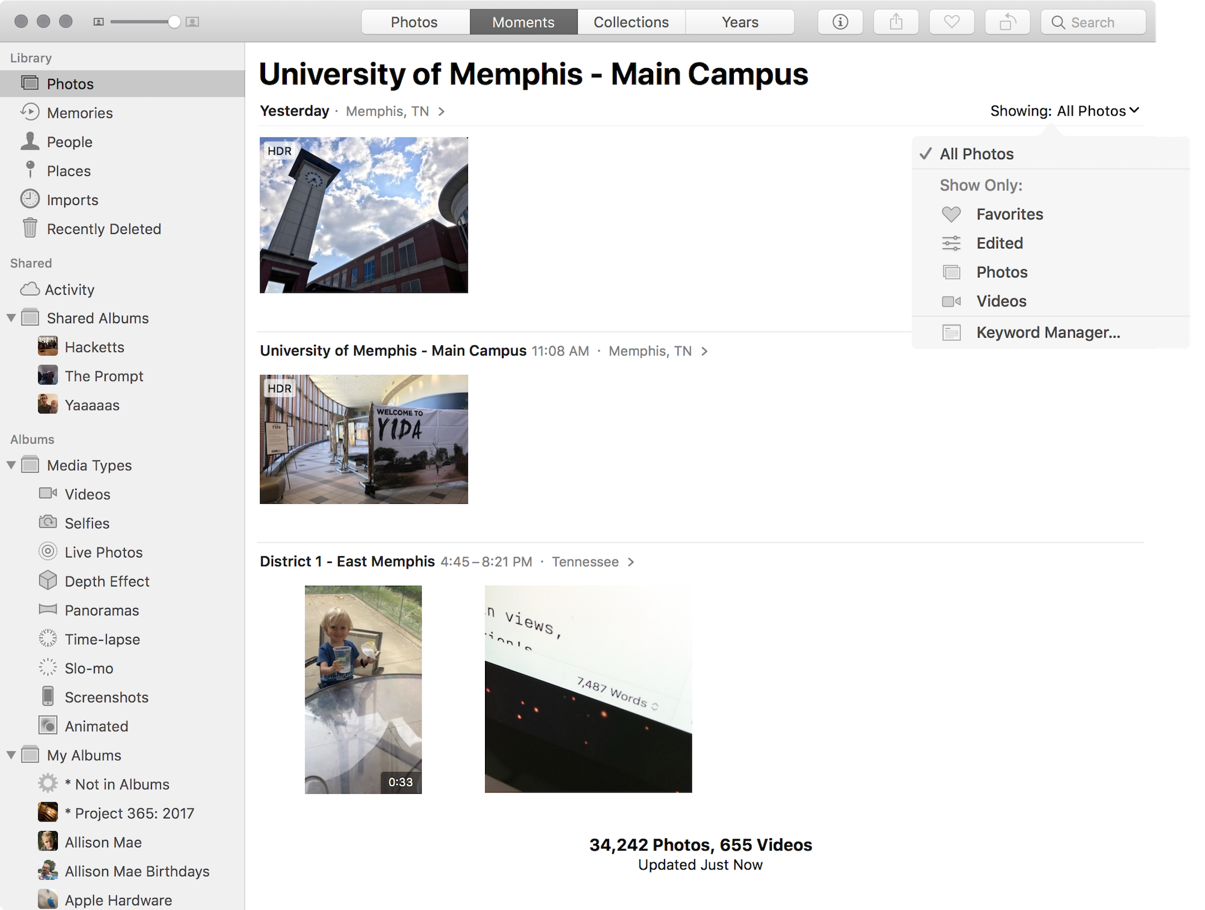Show only Photos in filter menu
This screenshot has height=910, width=1205.
pos(1051,272)
